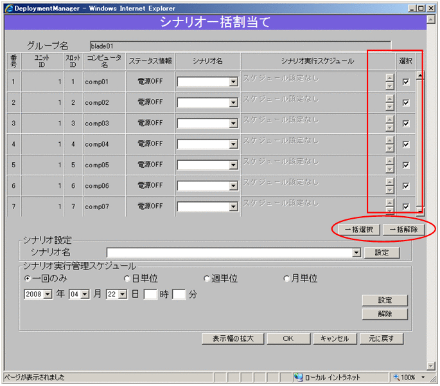Open the year 2008 dropdown
Screen dimensions: 440x386
48,295
